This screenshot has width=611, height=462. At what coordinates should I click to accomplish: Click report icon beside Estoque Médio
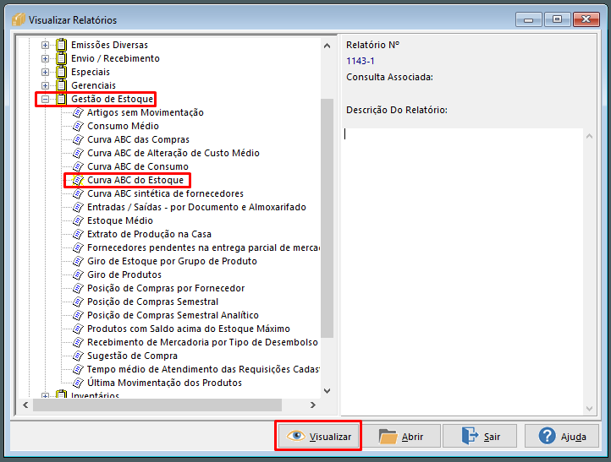[79, 221]
